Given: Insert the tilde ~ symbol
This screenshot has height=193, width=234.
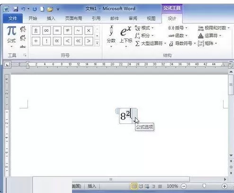Looking at the screenshot, I should coord(78,30).
